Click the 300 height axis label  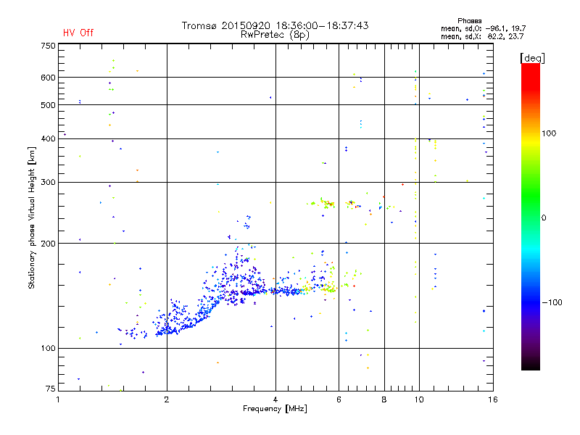click(x=48, y=183)
